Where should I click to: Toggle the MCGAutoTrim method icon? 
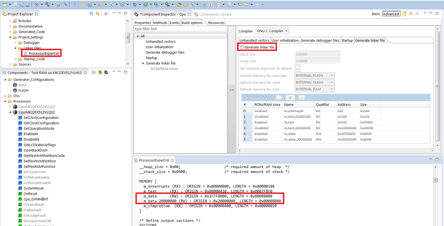click(x=20, y=172)
